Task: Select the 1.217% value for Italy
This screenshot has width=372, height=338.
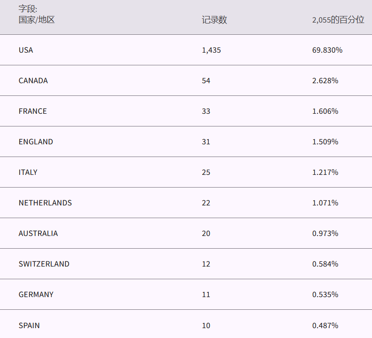Action: [x=325, y=172]
